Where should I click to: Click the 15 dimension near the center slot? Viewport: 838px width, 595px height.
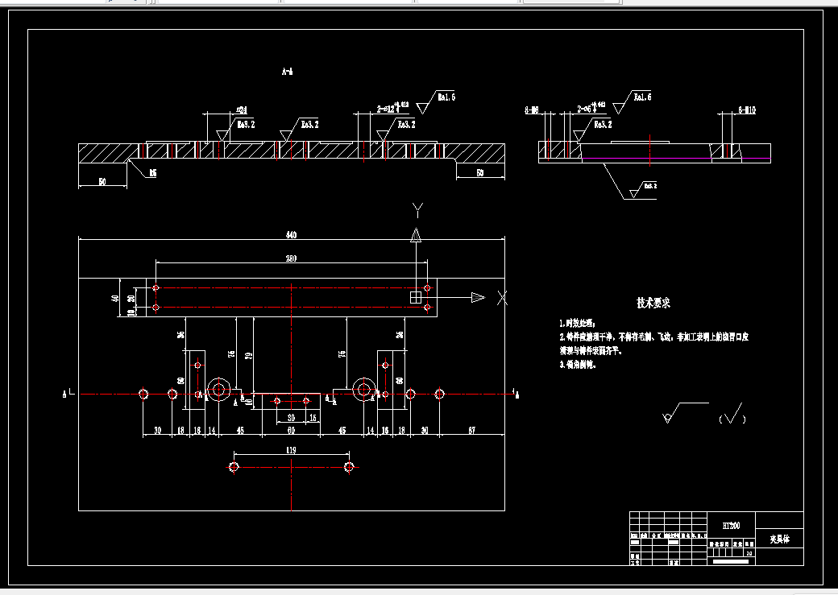[x=313, y=418]
